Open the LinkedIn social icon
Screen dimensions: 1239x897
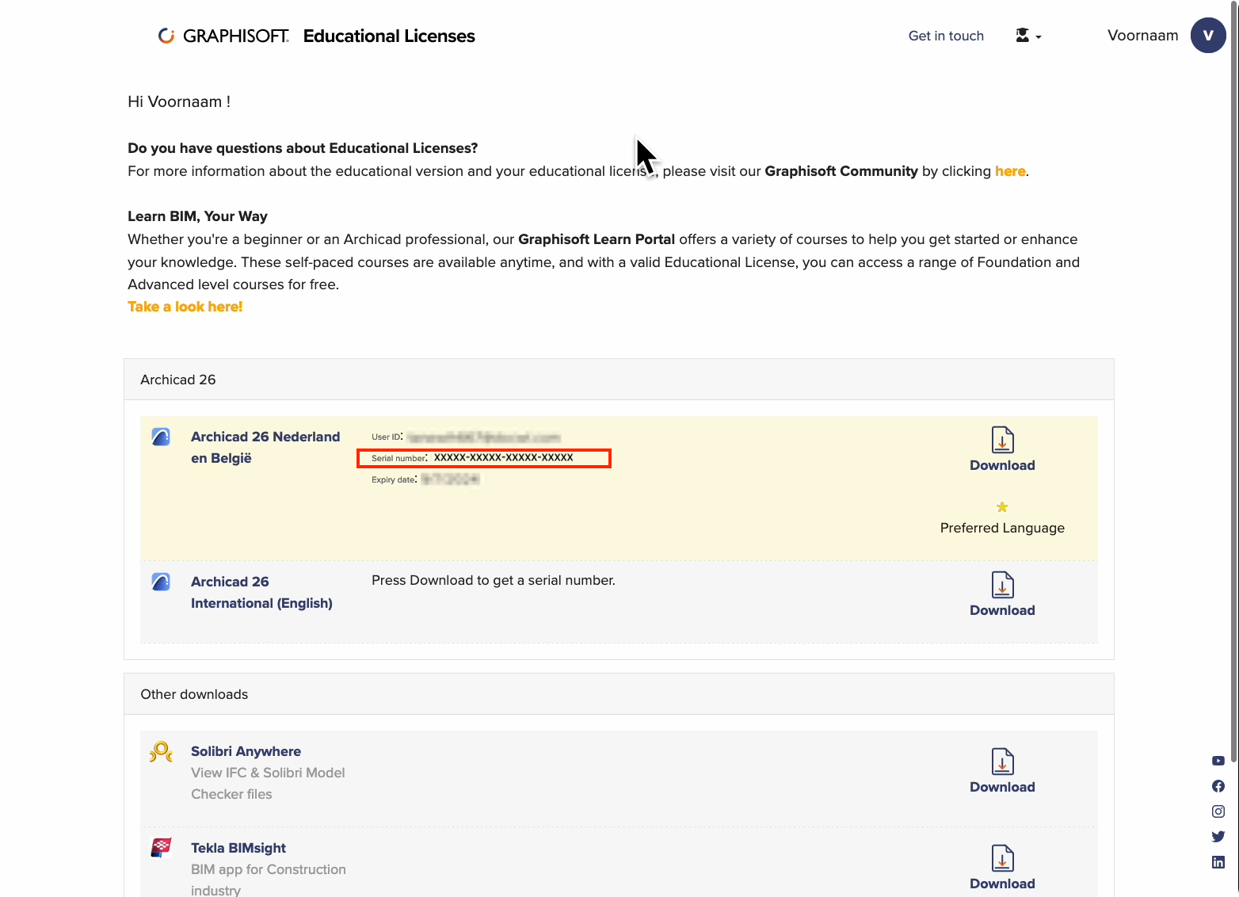coord(1218,862)
